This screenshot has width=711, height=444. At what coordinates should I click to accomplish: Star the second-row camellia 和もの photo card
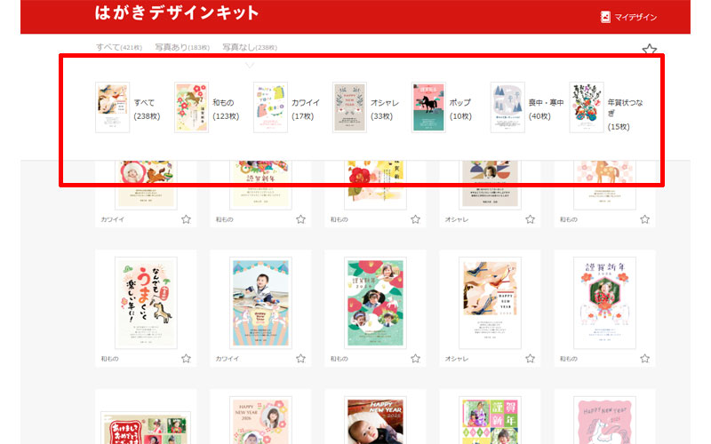click(x=415, y=358)
